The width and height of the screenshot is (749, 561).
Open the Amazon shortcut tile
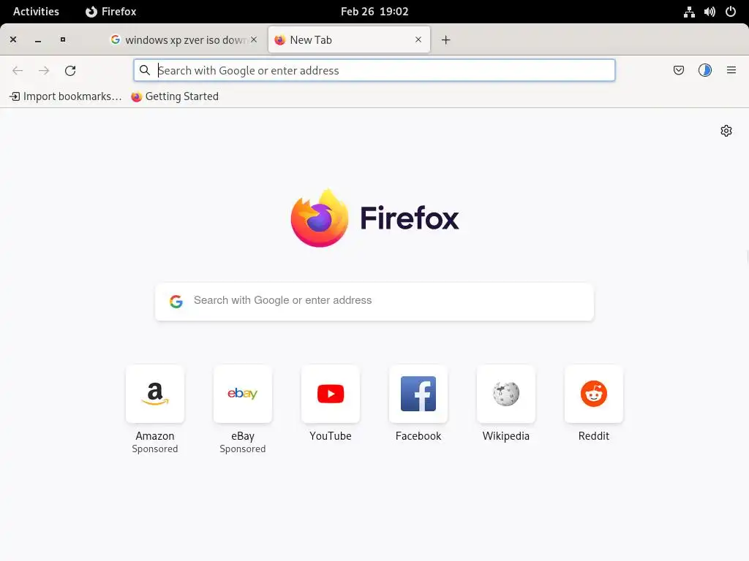point(155,394)
